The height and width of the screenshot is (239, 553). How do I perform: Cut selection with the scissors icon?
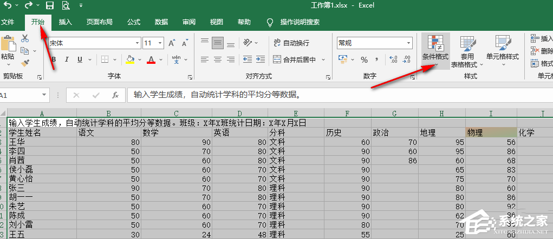[x=25, y=38]
